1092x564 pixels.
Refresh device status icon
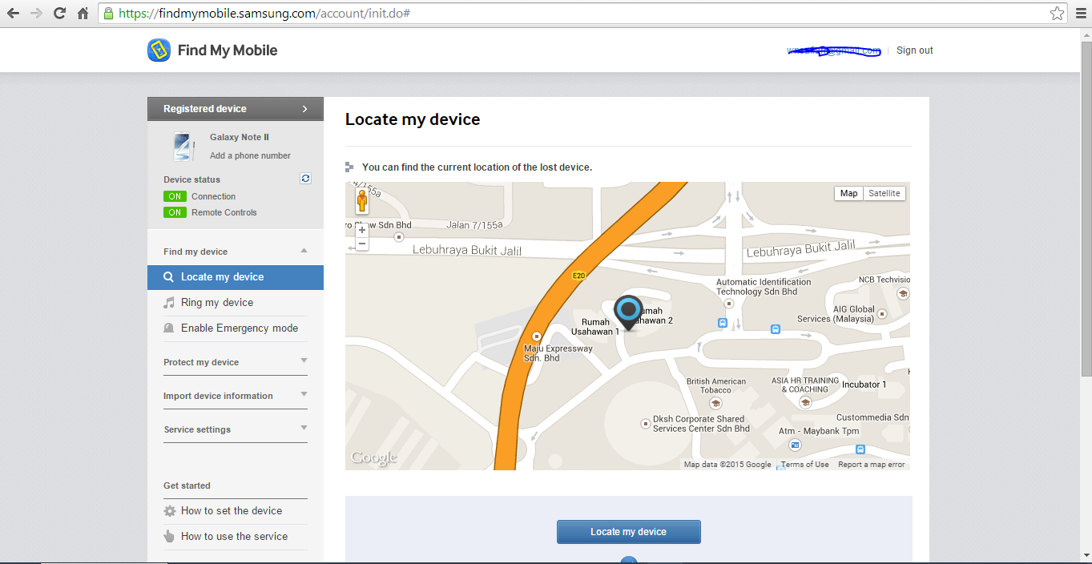[x=305, y=178]
